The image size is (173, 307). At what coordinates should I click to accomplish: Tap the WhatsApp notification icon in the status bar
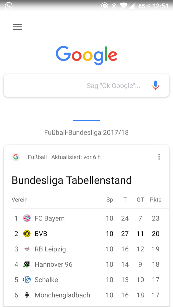(9, 6)
